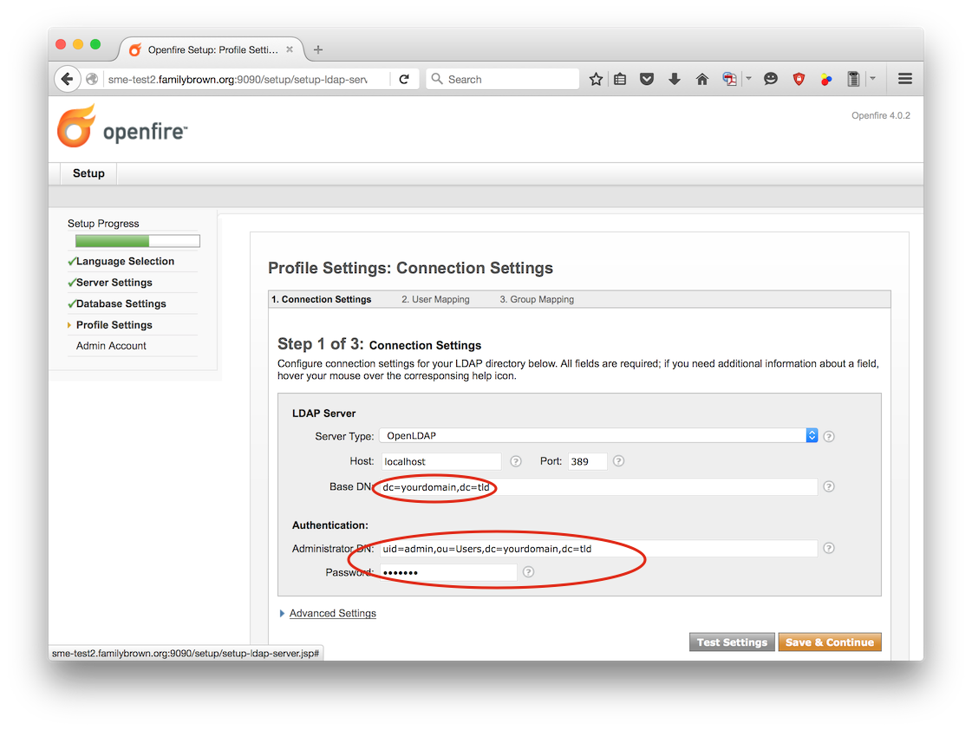
Task: Expand the Advanced Settings section
Action: [332, 613]
